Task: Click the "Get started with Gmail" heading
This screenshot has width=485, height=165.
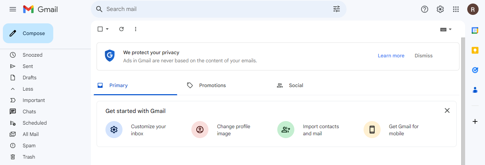Action: [136, 111]
